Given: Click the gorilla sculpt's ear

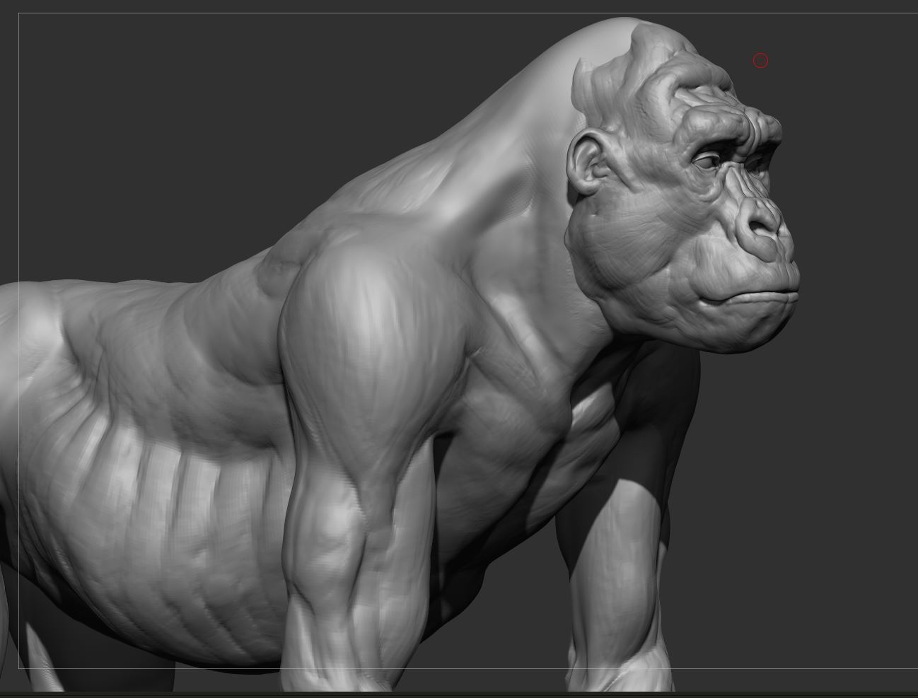Looking at the screenshot, I should click(588, 163).
